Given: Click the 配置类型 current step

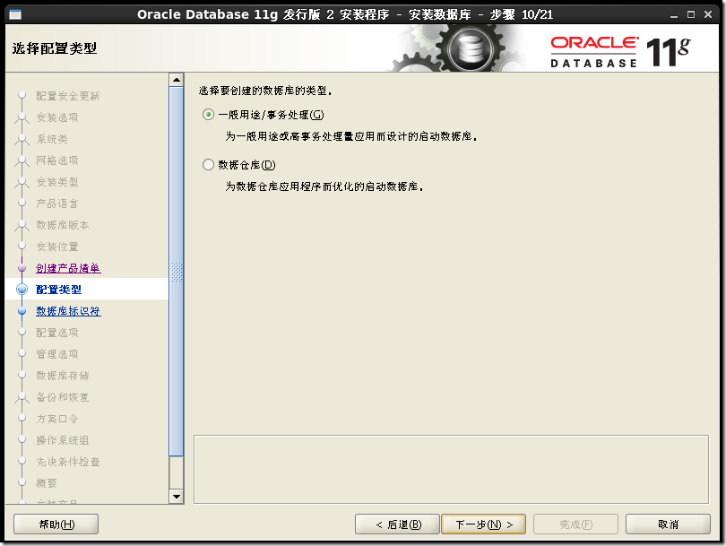Looking at the screenshot, I should [59, 290].
